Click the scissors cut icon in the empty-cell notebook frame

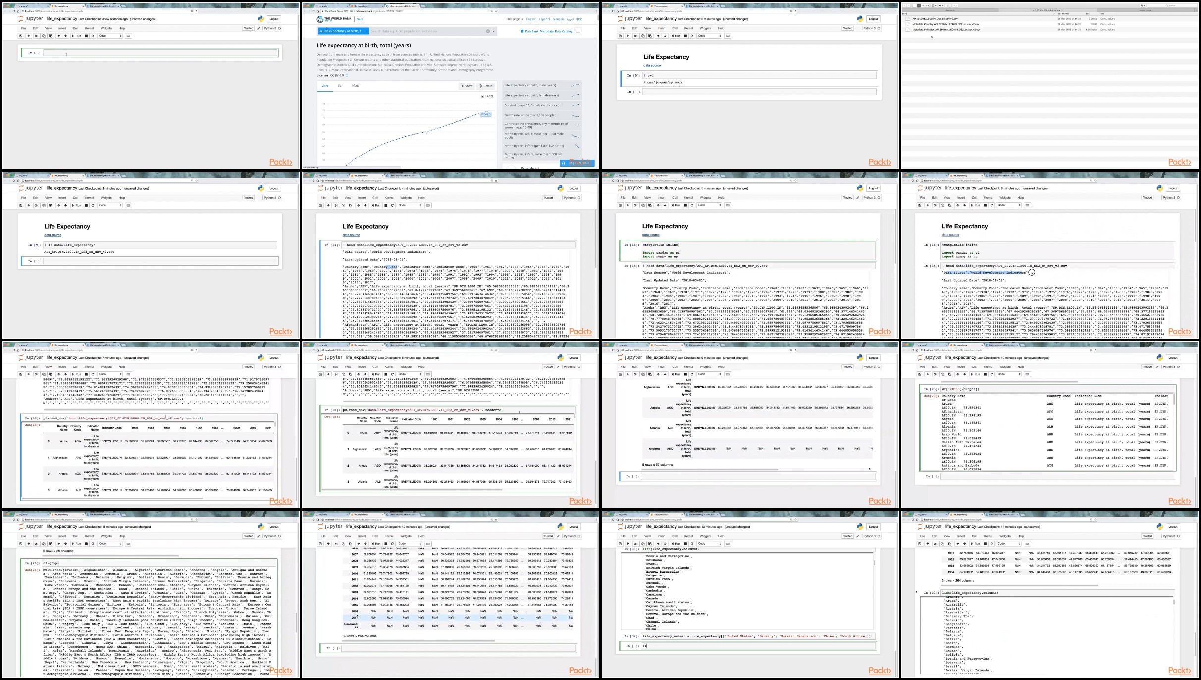click(x=36, y=36)
